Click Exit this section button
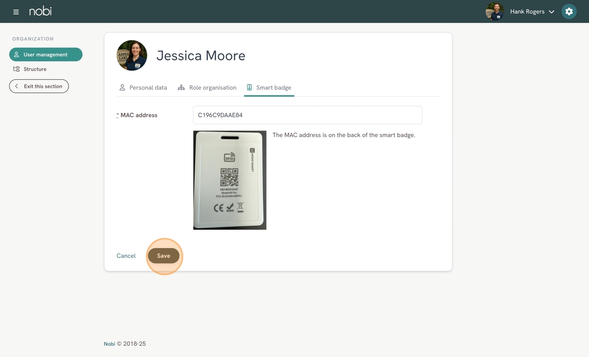 39,86
